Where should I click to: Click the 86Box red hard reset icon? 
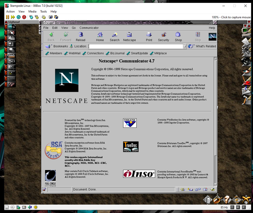pyautogui.click(x=24, y=17)
